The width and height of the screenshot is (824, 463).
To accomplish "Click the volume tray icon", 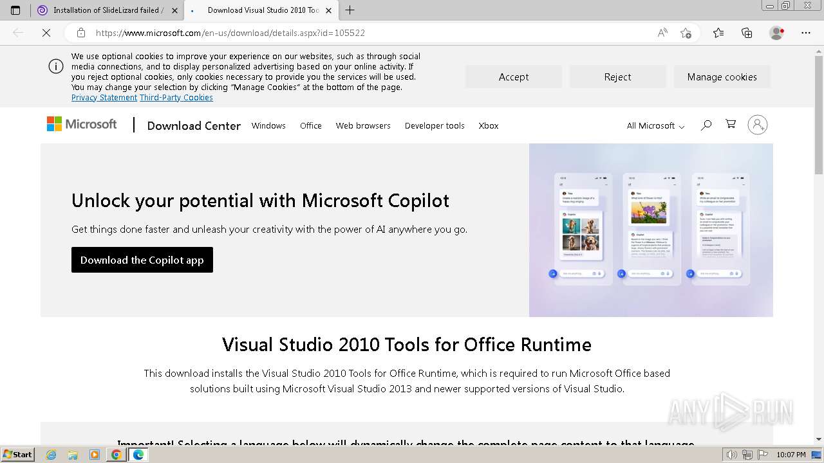I will point(731,455).
